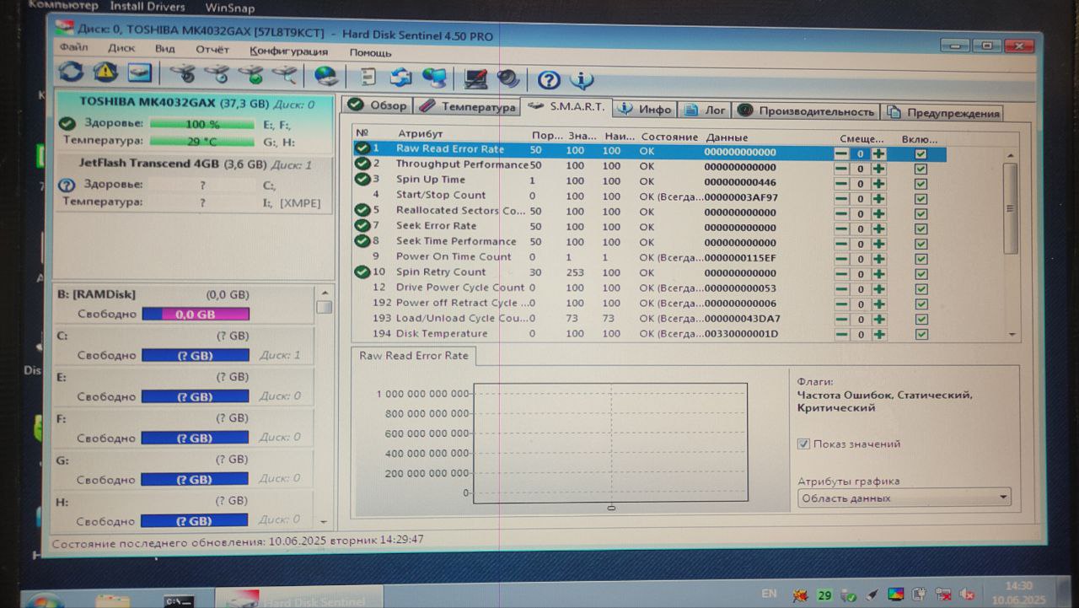Uncheck the Показ значений checkbox
Image resolution: width=1079 pixels, height=608 pixels.
pyautogui.click(x=803, y=444)
